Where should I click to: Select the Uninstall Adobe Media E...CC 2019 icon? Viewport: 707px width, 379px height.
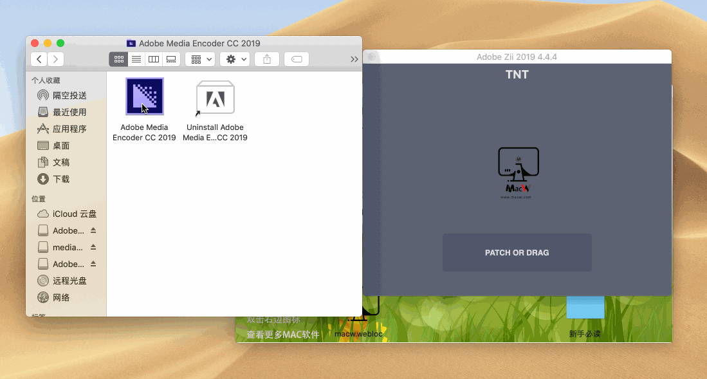coord(215,97)
